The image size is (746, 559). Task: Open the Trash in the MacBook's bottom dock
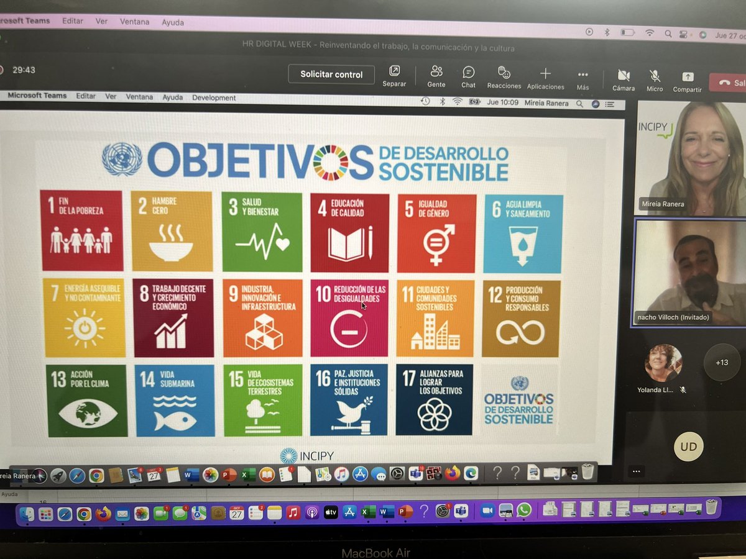712,506
